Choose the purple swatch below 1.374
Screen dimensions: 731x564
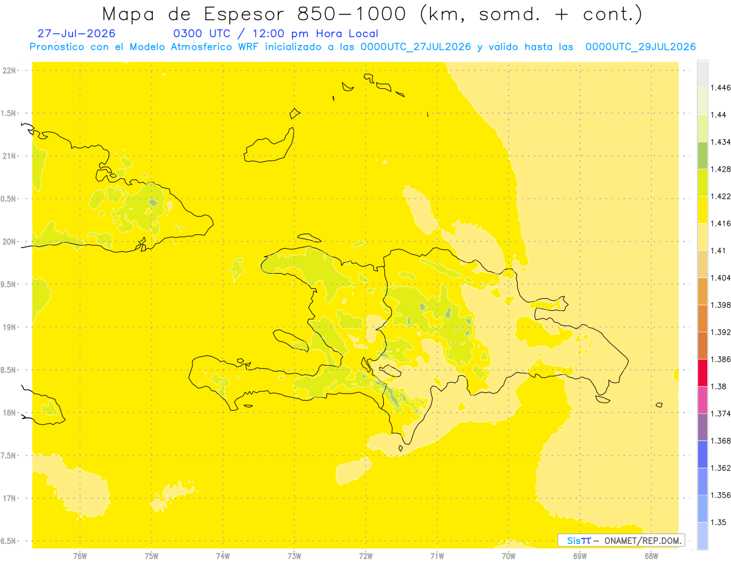click(x=702, y=427)
